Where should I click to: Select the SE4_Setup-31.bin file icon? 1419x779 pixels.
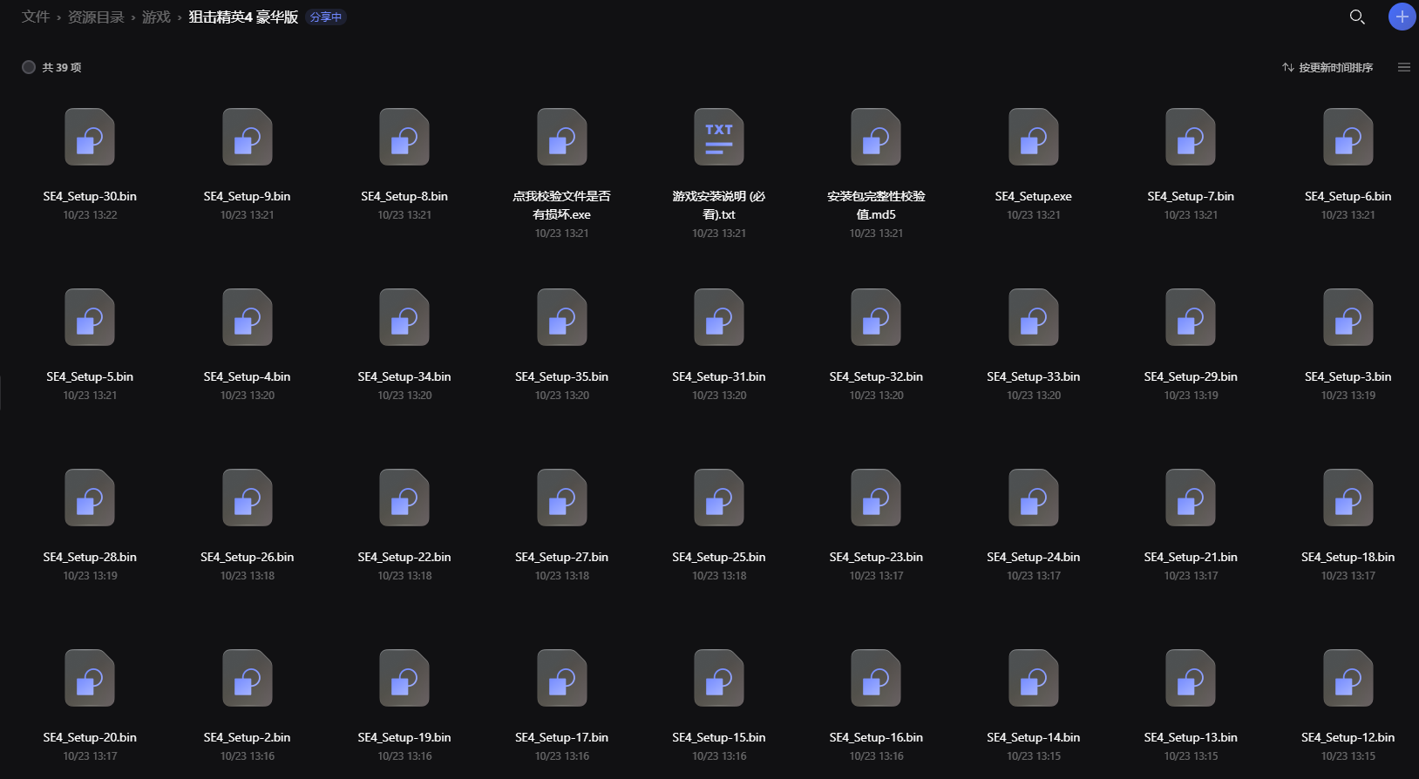click(x=719, y=317)
